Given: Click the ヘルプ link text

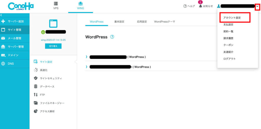Looking at the screenshot, I should click(x=191, y=6).
